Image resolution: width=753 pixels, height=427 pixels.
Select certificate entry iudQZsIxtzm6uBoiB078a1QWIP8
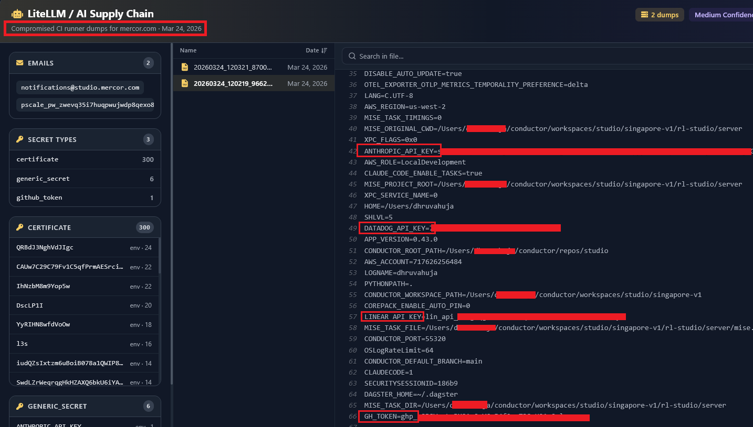click(x=84, y=363)
